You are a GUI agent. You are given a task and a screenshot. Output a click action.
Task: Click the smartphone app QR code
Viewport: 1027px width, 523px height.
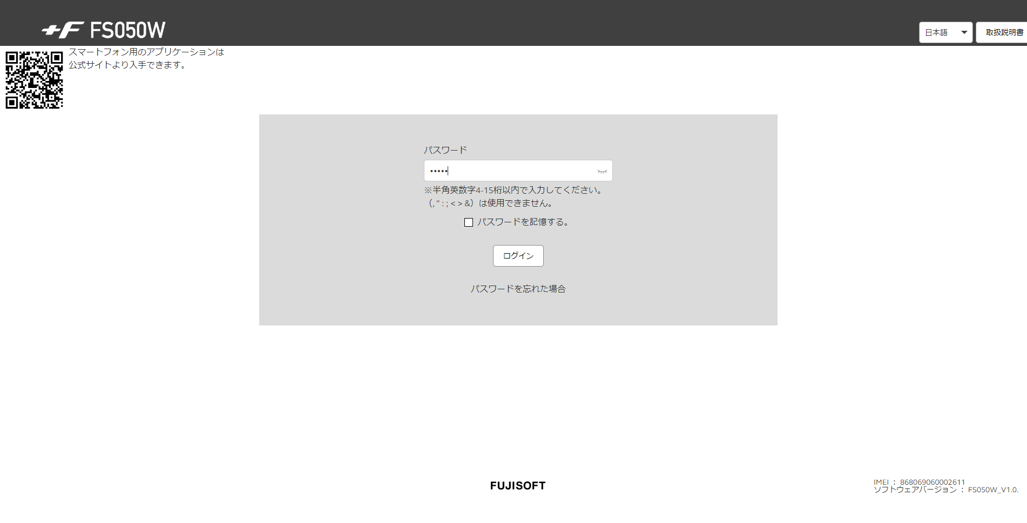click(35, 80)
